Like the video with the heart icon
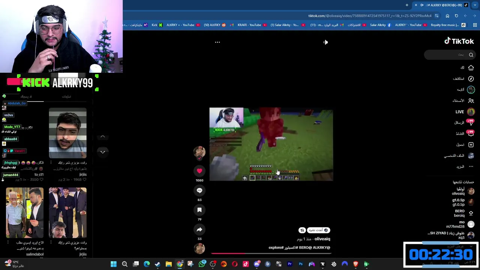This screenshot has width=480, height=270. point(199,171)
